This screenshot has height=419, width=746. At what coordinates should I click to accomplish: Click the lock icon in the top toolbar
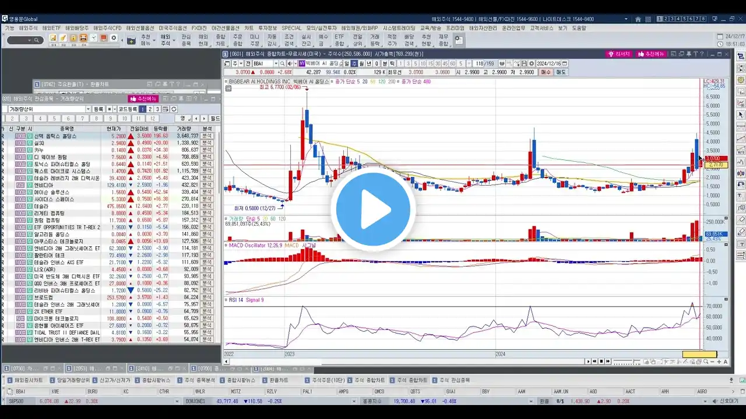point(73,38)
